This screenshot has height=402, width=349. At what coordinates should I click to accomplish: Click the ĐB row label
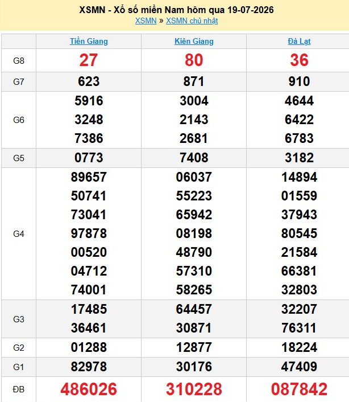click(x=19, y=389)
